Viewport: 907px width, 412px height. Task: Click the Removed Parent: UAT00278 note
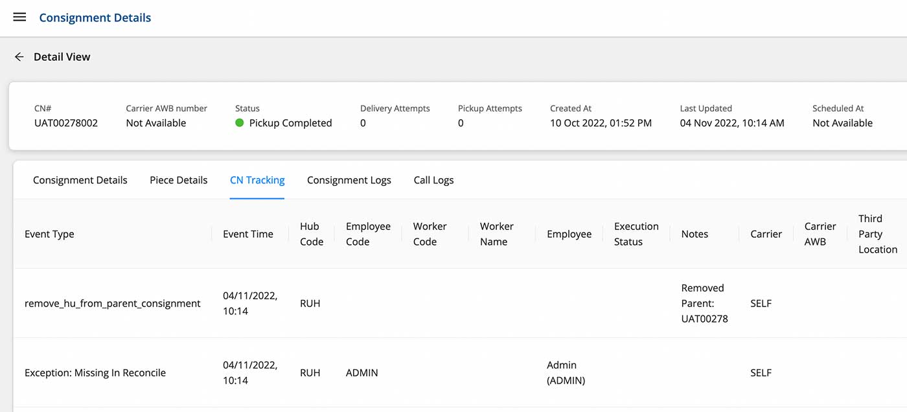(705, 303)
